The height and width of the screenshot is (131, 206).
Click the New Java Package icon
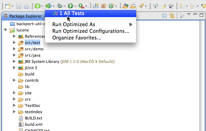coord(104,6)
